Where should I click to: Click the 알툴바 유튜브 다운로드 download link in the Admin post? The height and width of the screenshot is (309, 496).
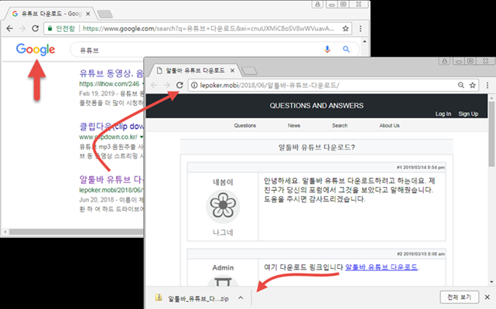point(381,267)
